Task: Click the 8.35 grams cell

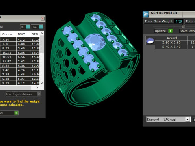Action: [8, 79]
